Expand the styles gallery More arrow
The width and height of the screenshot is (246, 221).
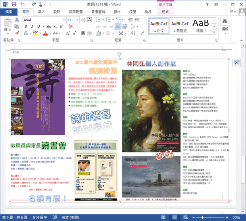pos(214,32)
